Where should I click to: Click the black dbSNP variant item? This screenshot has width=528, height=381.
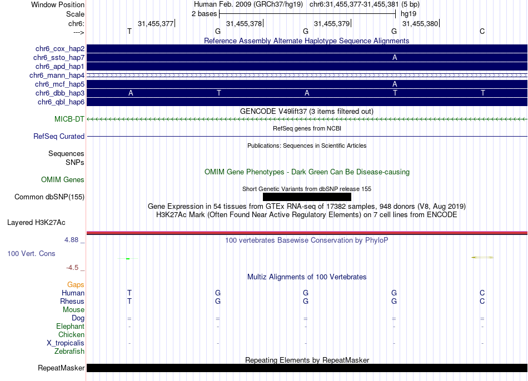coord(307,197)
